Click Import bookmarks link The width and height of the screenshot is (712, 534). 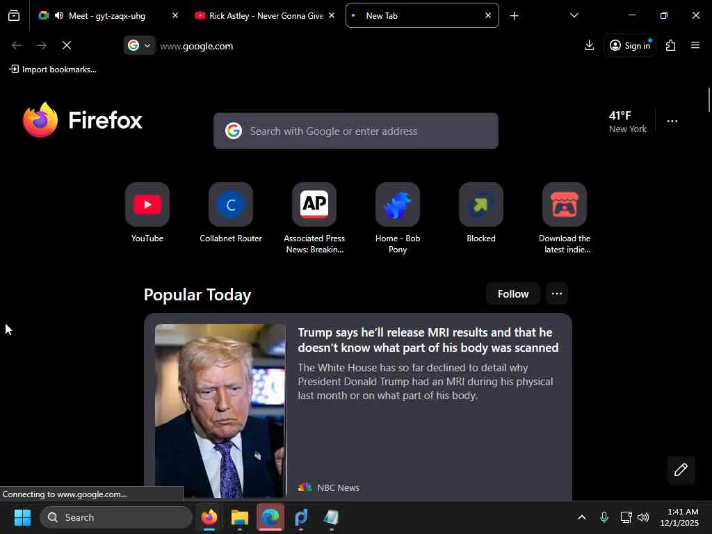53,70
